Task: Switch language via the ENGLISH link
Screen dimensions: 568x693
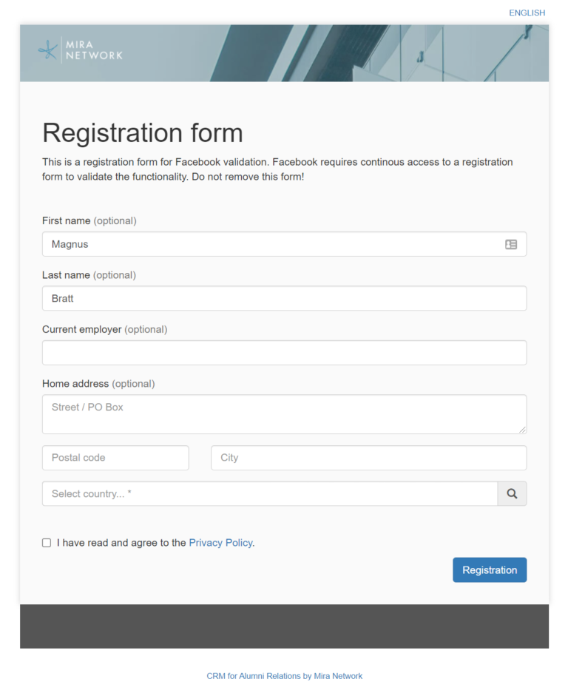Action: click(x=527, y=13)
